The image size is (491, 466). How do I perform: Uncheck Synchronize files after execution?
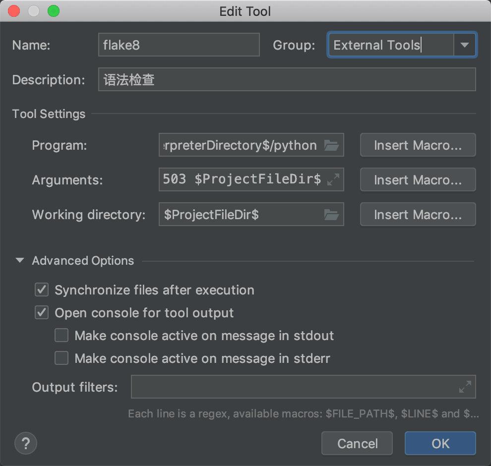pos(42,290)
